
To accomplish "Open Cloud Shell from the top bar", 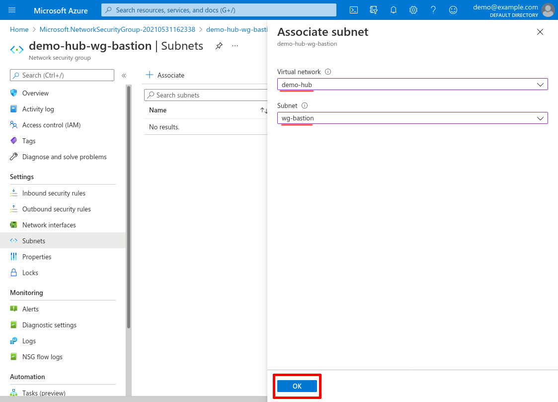I will pyautogui.click(x=354, y=10).
